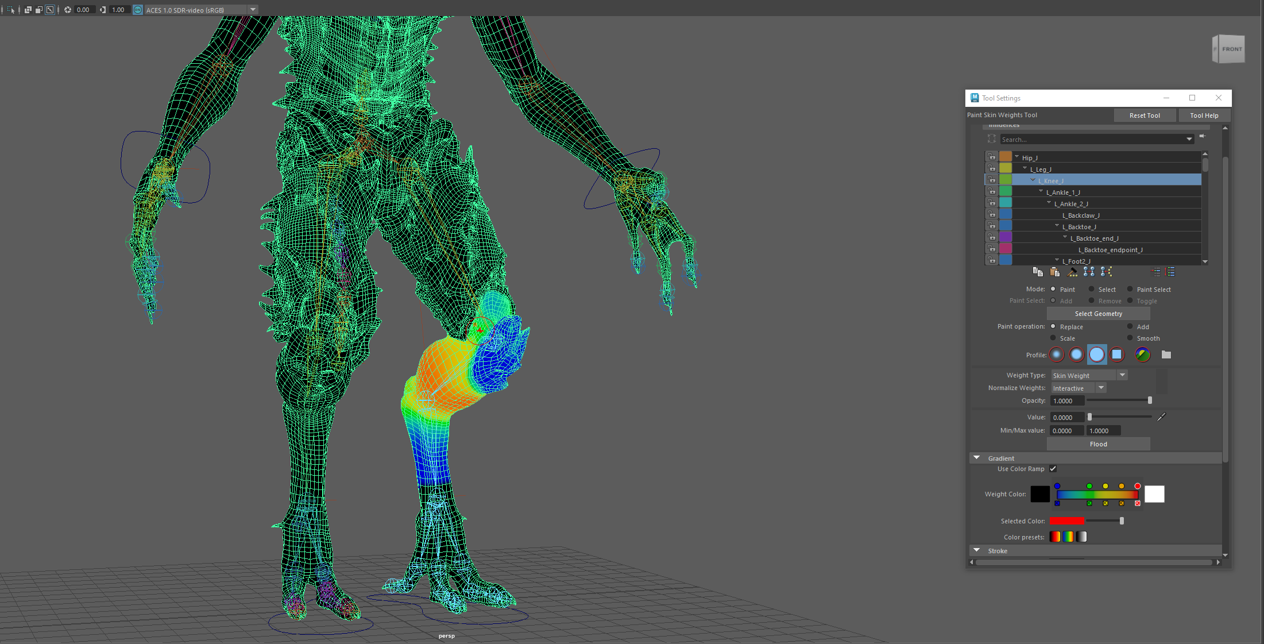Choose Paint Select mode
Screen dimensions: 1264x644
click(1130, 289)
